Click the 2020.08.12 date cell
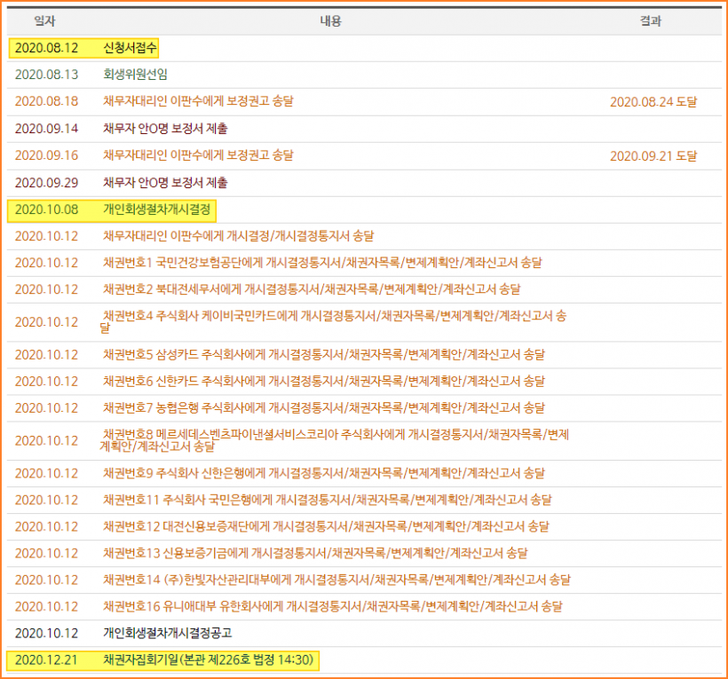The height and width of the screenshot is (679, 728). 46,48
